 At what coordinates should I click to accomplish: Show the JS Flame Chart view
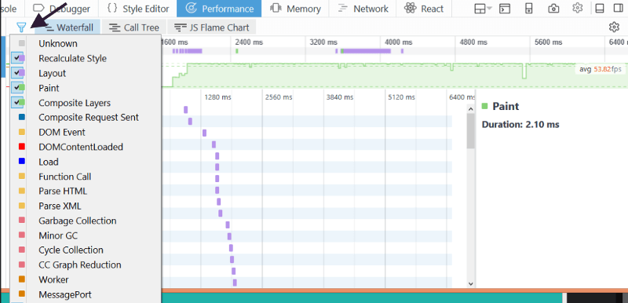point(212,27)
